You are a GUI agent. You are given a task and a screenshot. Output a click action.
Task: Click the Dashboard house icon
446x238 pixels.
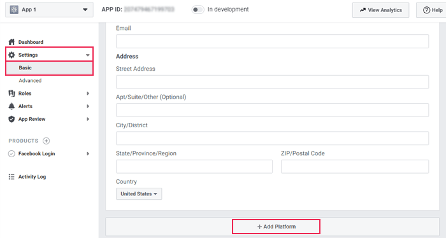click(11, 42)
